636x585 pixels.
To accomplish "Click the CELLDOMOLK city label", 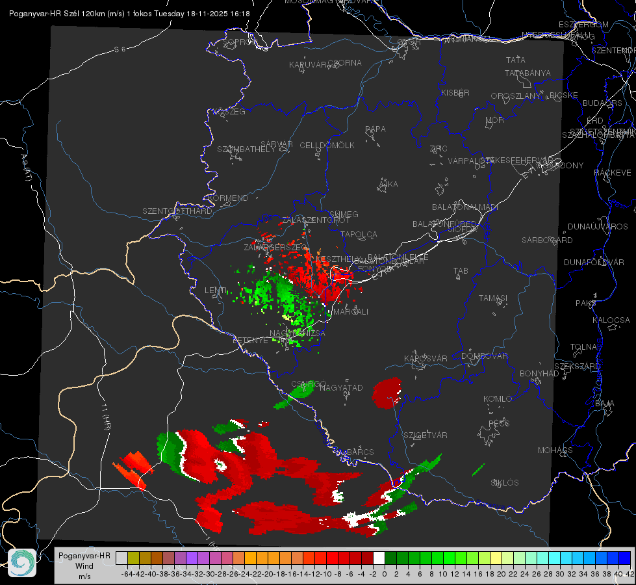I will (x=327, y=146).
